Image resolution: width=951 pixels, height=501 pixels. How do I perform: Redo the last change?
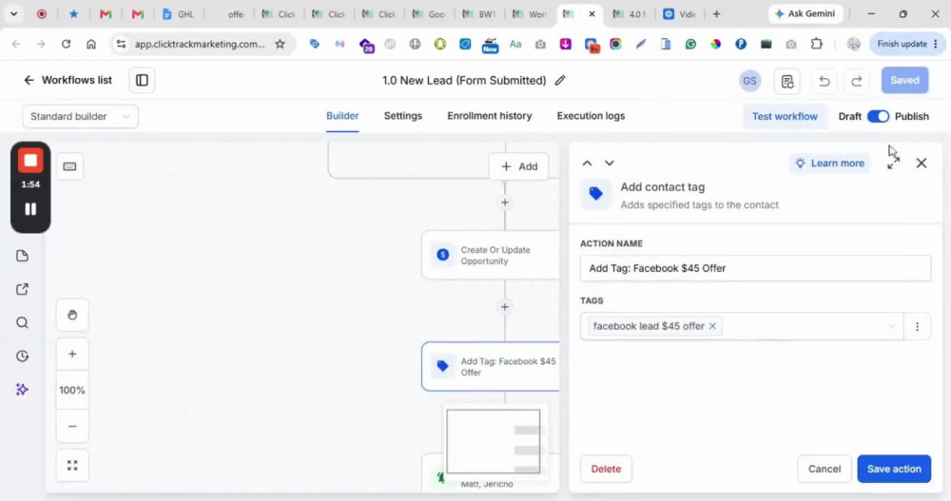(x=857, y=81)
